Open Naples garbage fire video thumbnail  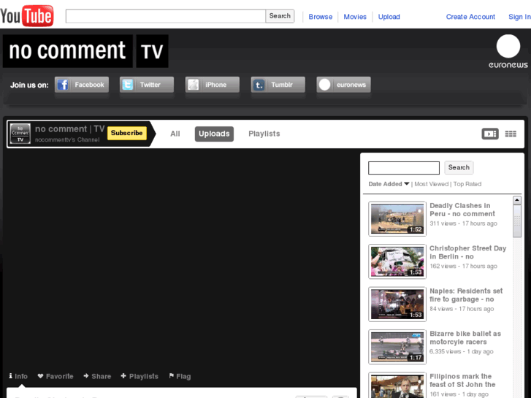397,305
